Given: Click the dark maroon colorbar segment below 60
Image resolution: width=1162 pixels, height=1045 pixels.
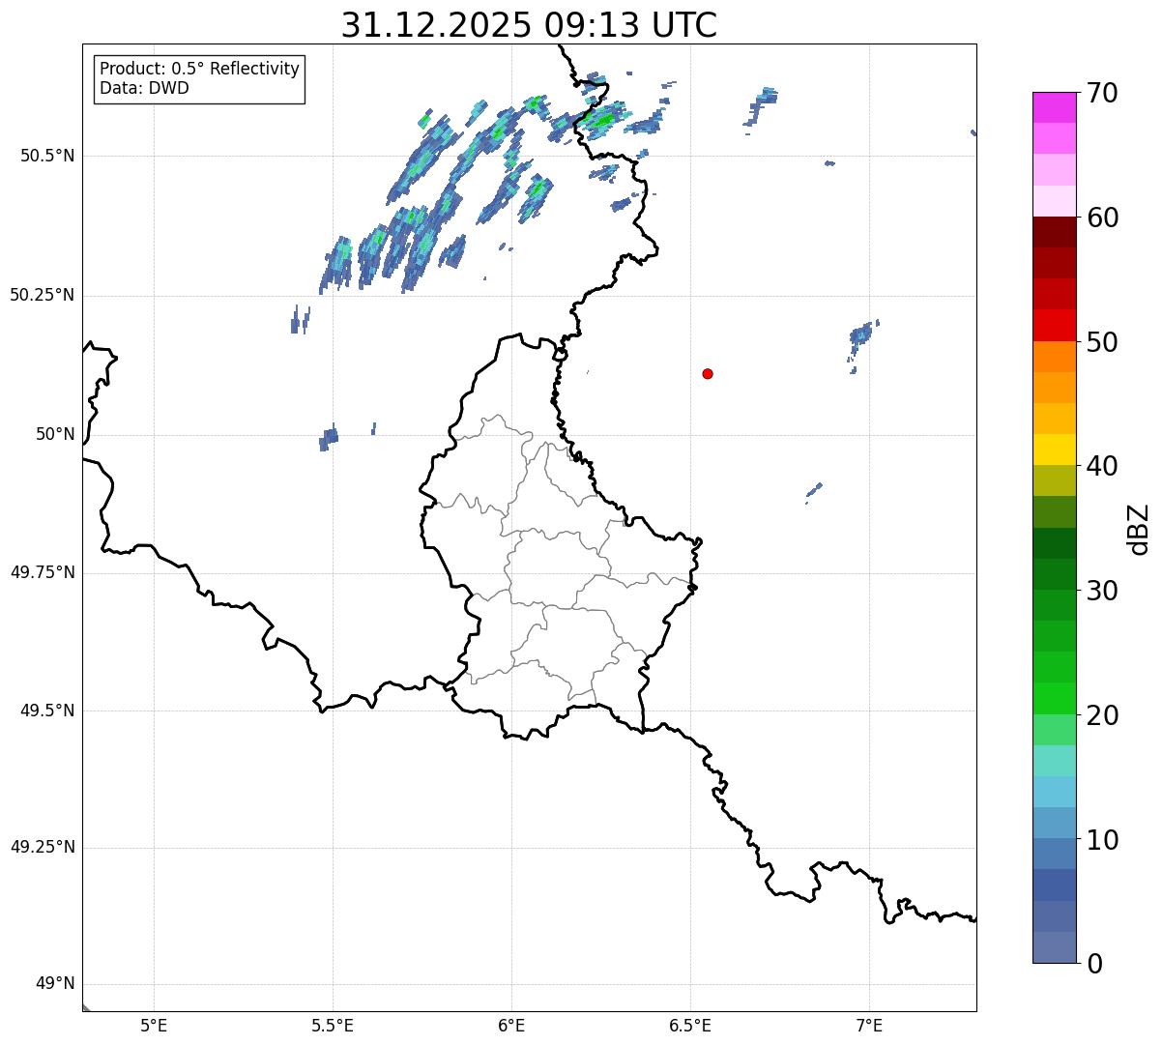Looking at the screenshot, I should [1054, 232].
